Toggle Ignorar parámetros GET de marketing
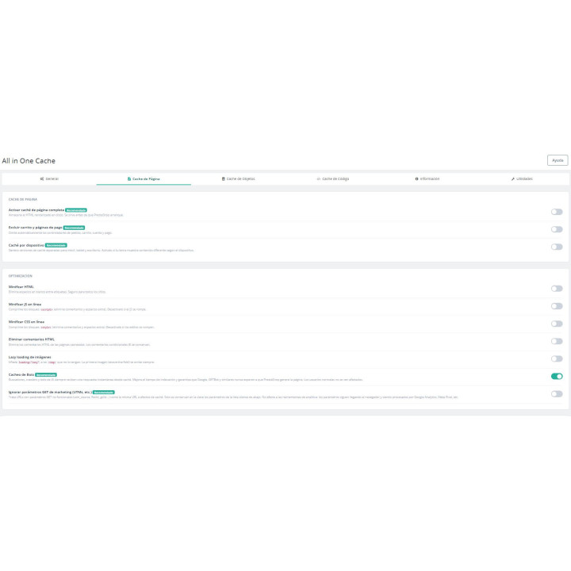 (557, 394)
